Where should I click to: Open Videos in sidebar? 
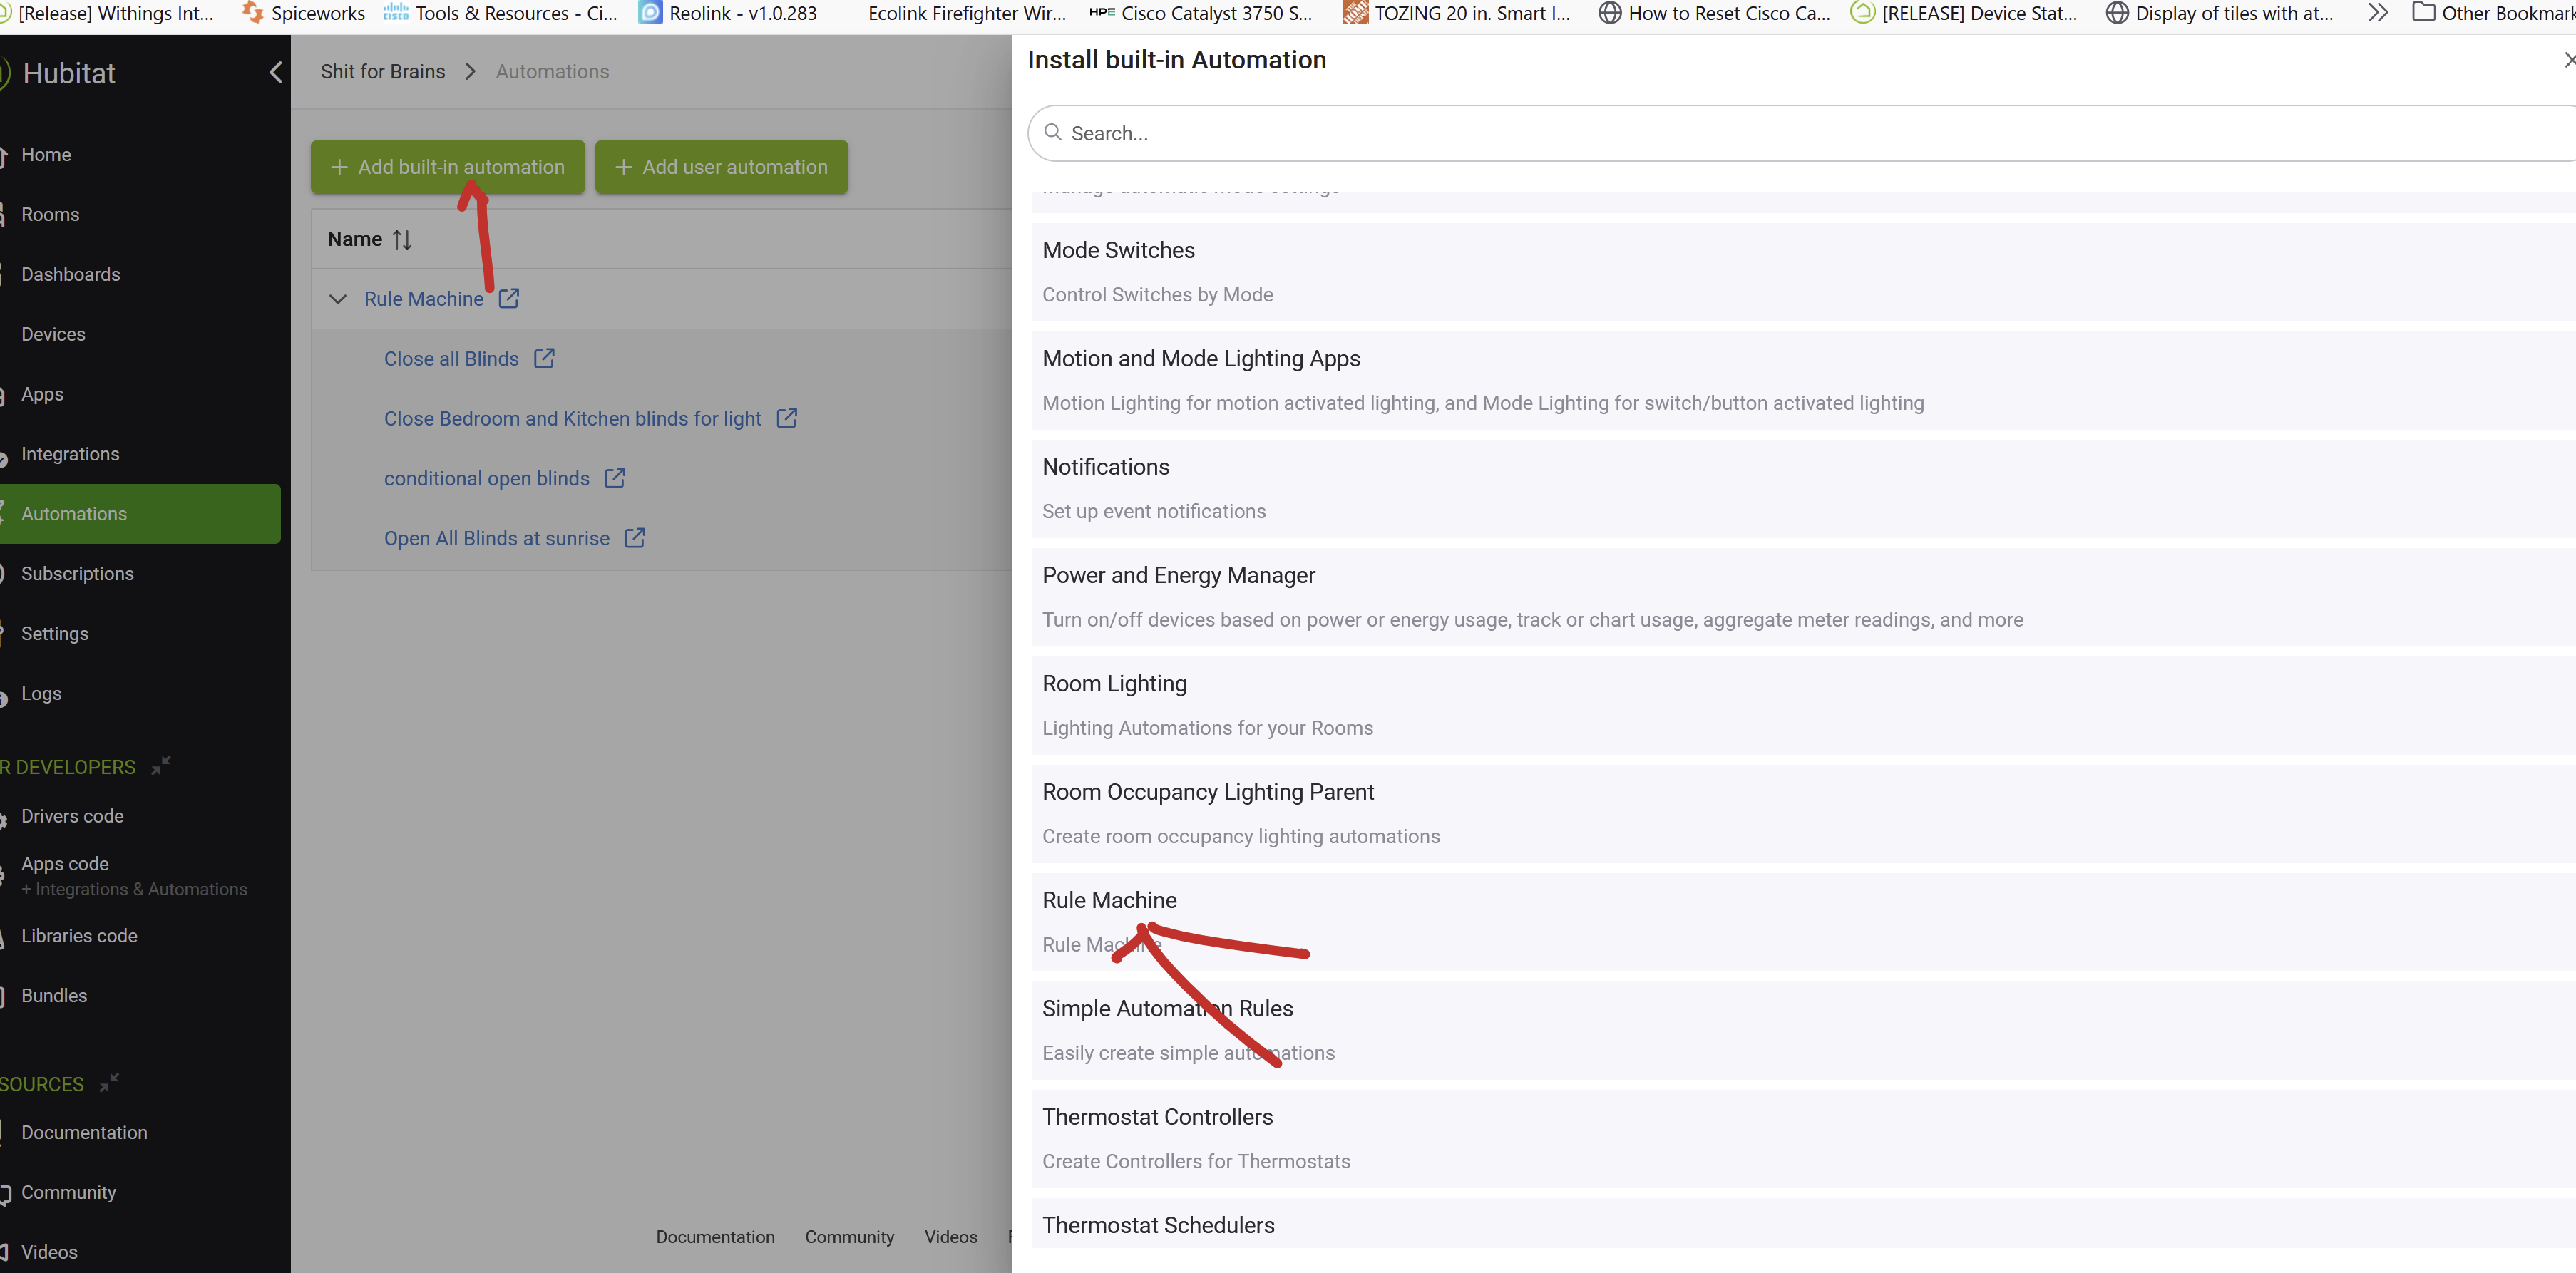[49, 1253]
